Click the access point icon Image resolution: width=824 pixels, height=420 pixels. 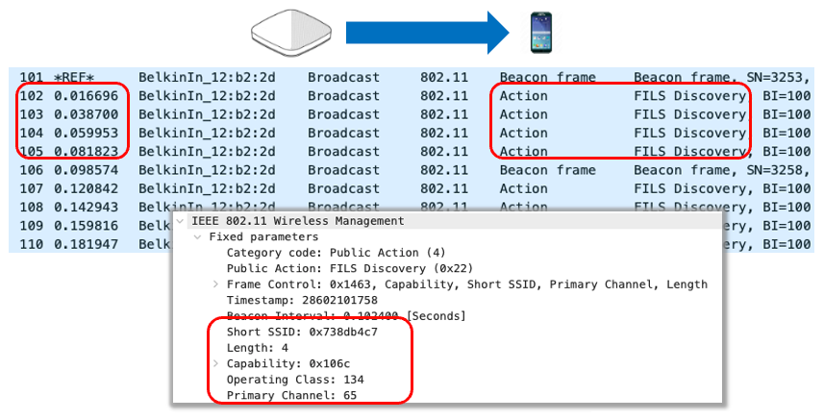[291, 33]
